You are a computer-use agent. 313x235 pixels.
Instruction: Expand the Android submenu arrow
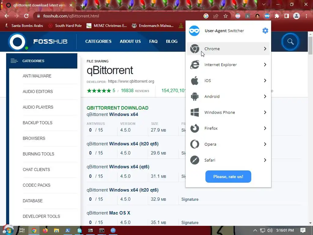point(265,96)
